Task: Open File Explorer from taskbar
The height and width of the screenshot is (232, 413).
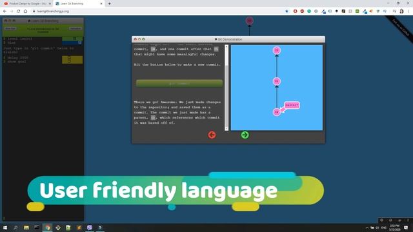Action: [26, 227]
